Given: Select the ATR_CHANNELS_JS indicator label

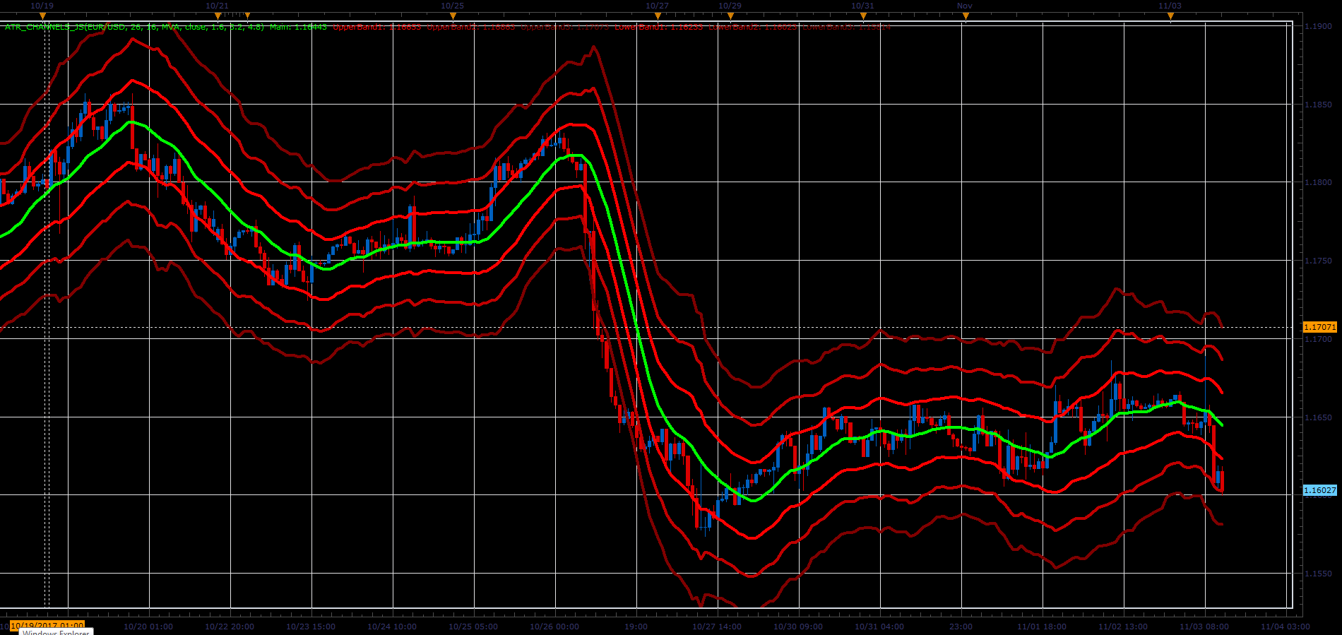Looking at the screenshot, I should [x=134, y=27].
